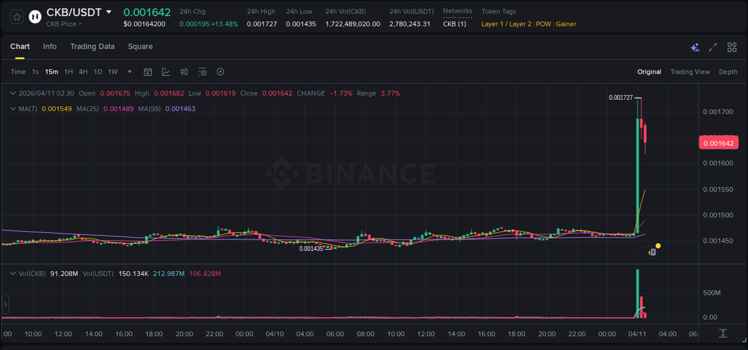Screen dimensions: 748x350
Task: Select the 15m interval
Action: [x=51, y=72]
